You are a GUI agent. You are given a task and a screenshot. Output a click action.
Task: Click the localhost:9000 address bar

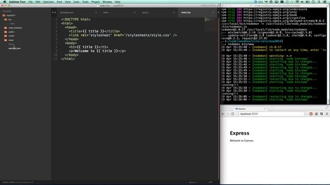point(272,114)
